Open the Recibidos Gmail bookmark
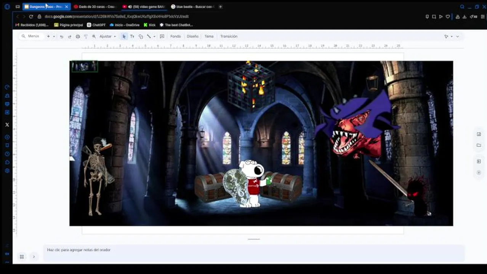 pos(32,25)
